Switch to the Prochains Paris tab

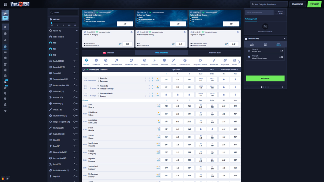click(x=214, y=53)
